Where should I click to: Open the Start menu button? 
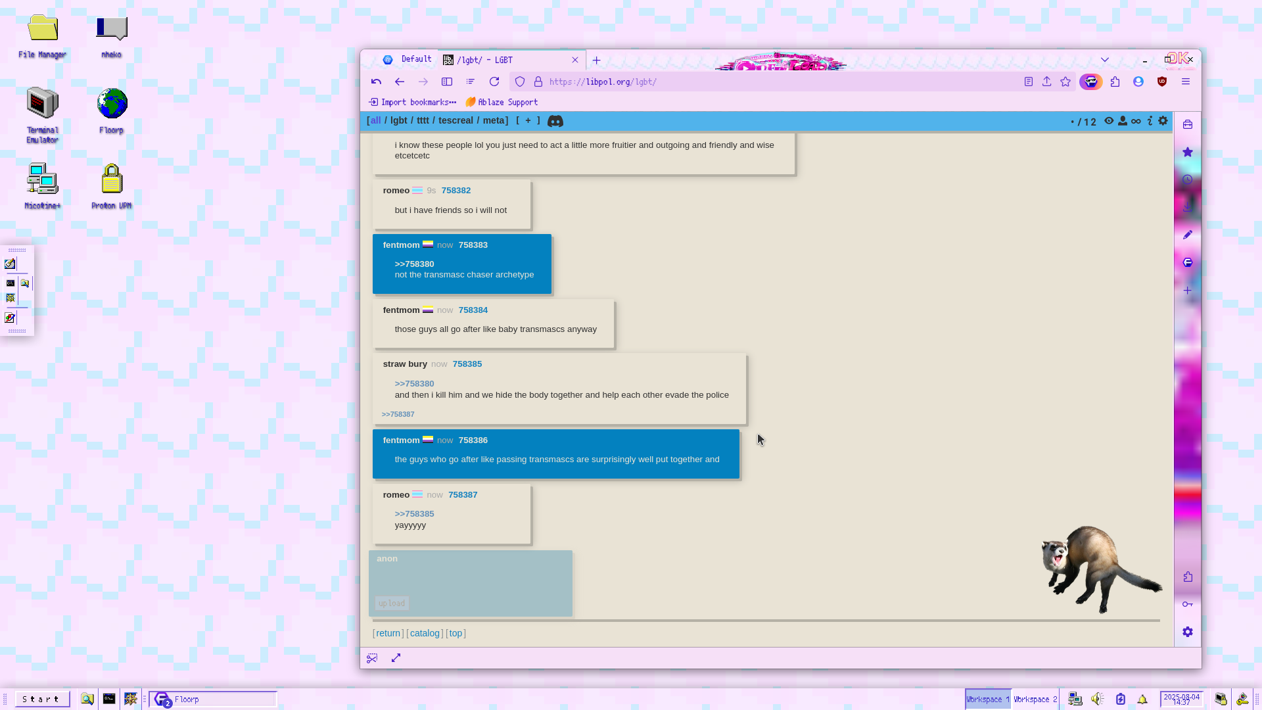42,699
